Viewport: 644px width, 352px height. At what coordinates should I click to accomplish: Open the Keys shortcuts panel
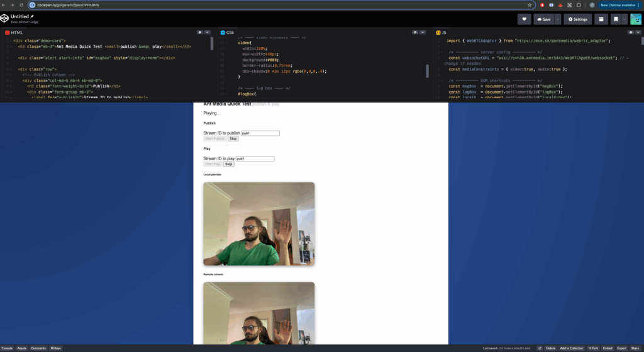point(56,348)
